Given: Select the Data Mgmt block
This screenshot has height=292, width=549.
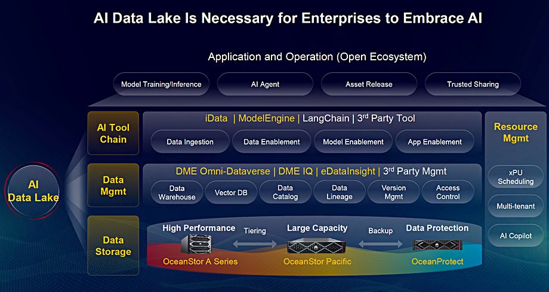Looking at the screenshot, I should click(113, 186).
